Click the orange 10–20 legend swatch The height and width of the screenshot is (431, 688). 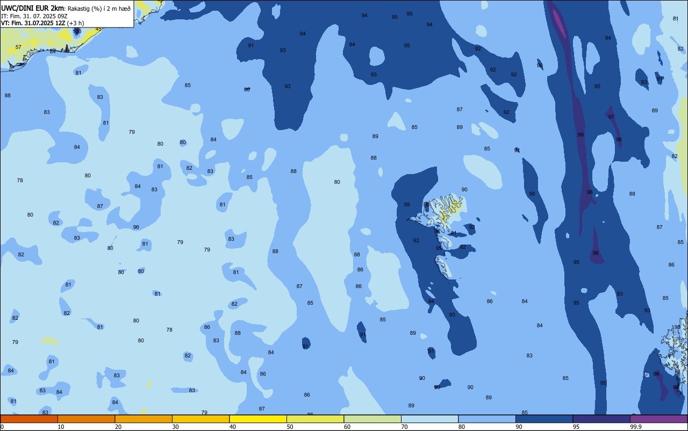pos(86,419)
